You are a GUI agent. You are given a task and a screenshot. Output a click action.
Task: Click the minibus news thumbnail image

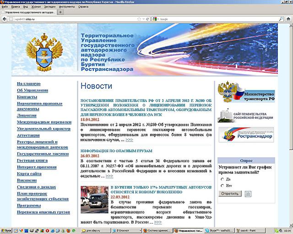pos(94,199)
